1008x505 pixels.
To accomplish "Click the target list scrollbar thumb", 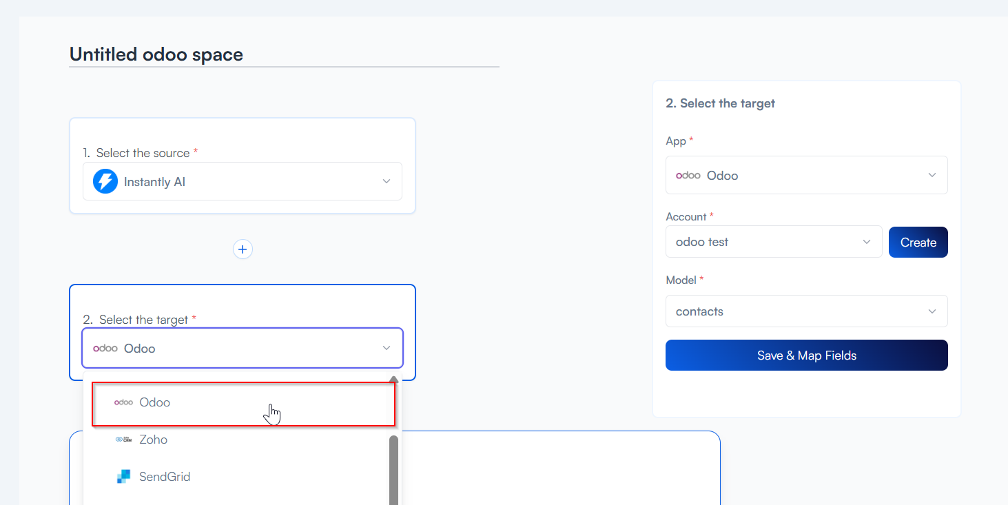I will 393,468.
